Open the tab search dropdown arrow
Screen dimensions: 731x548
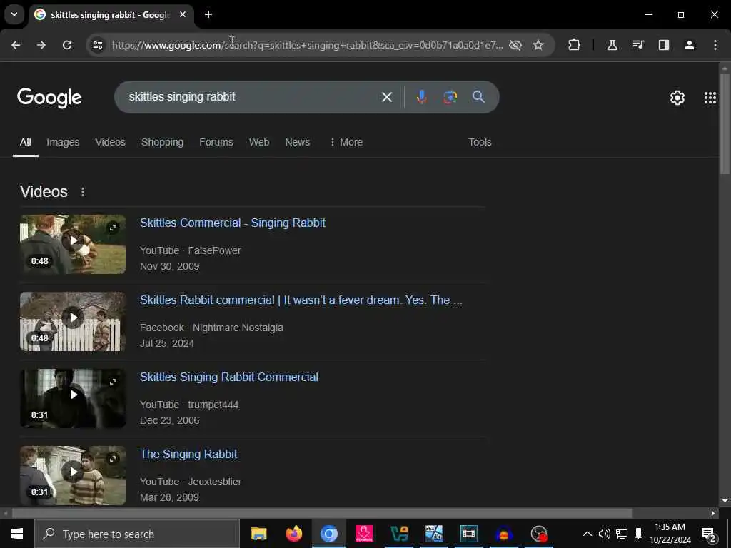(14, 14)
